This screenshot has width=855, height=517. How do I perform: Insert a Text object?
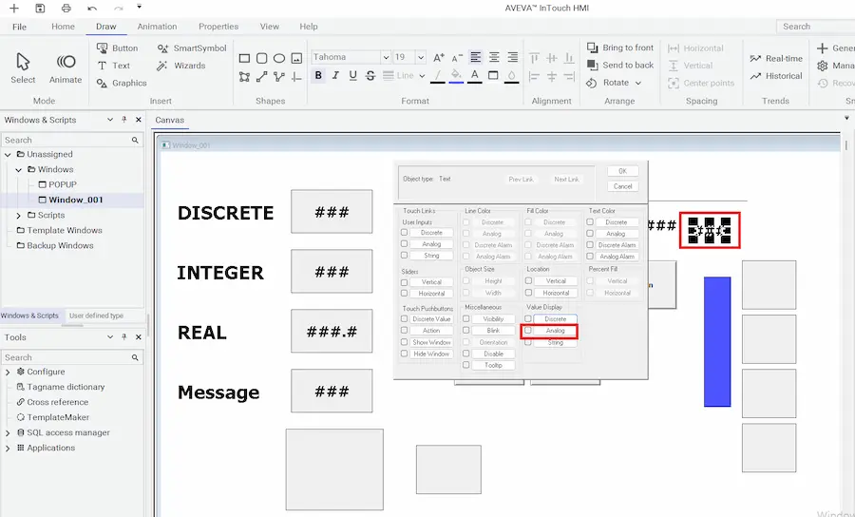click(x=113, y=66)
